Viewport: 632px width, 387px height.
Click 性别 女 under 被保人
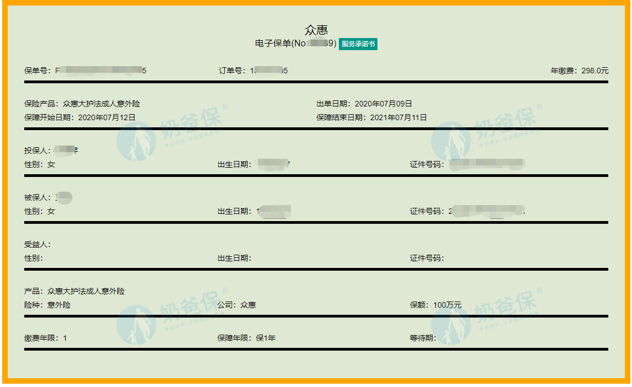40,211
